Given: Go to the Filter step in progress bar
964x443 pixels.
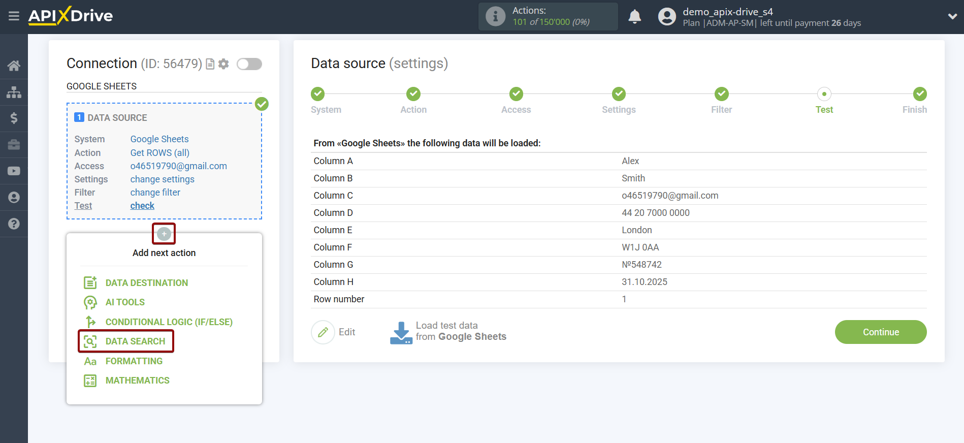Looking at the screenshot, I should pyautogui.click(x=721, y=94).
